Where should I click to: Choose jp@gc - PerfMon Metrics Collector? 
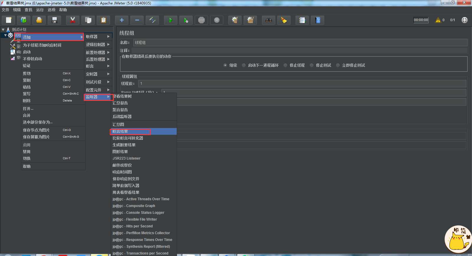(x=144, y=233)
